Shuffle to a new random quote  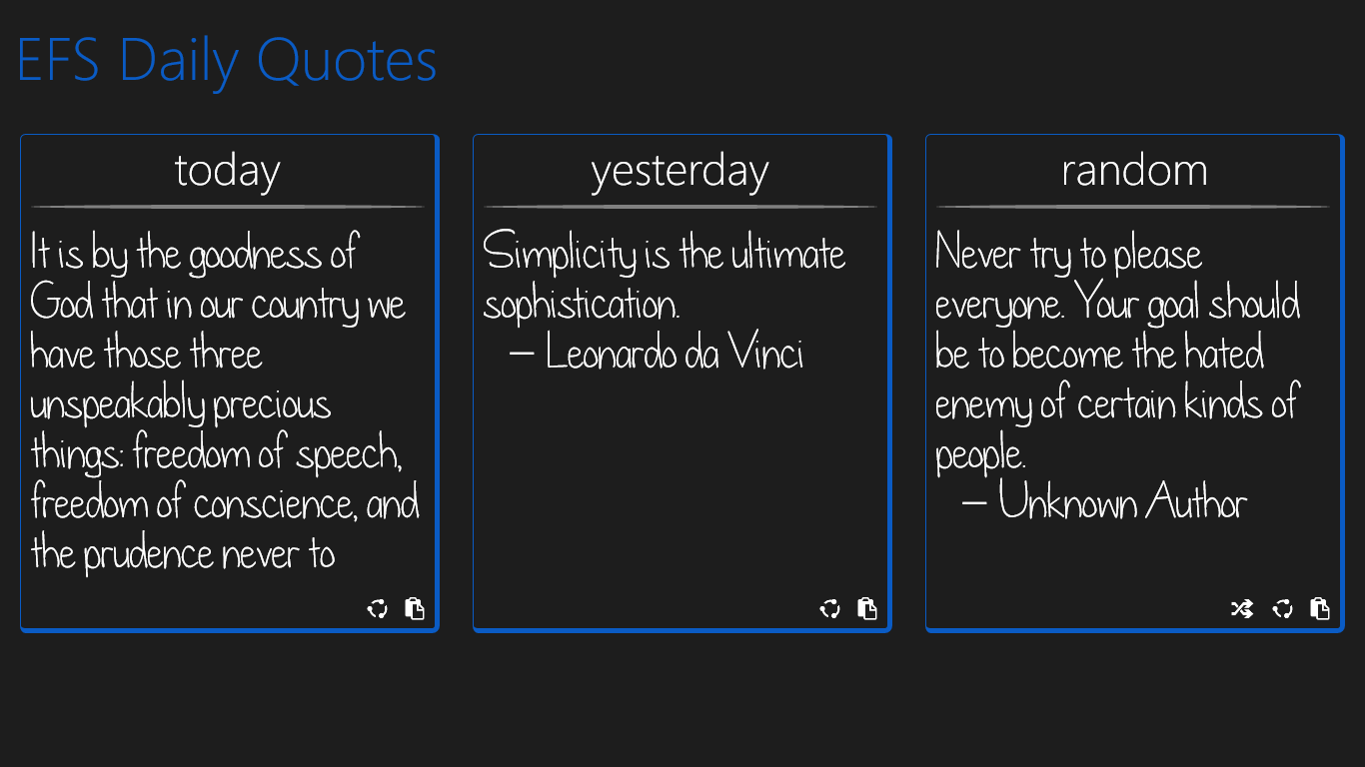[x=1242, y=609]
